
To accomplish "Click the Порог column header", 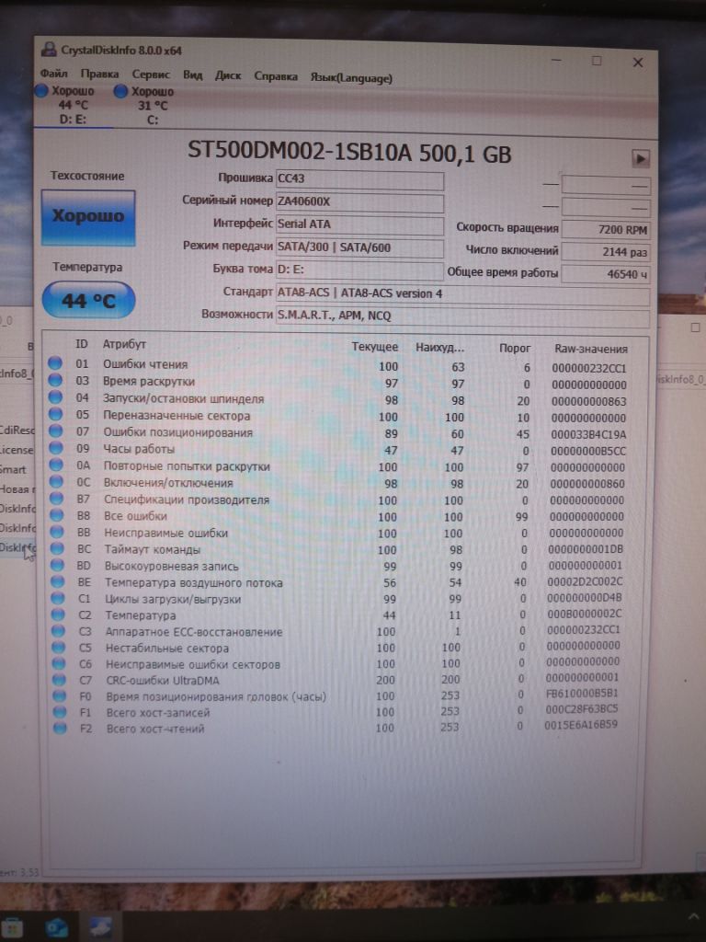I will [515, 348].
